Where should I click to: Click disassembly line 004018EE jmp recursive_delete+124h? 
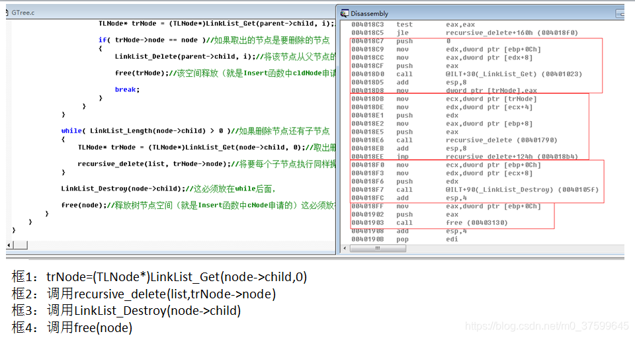(464, 157)
